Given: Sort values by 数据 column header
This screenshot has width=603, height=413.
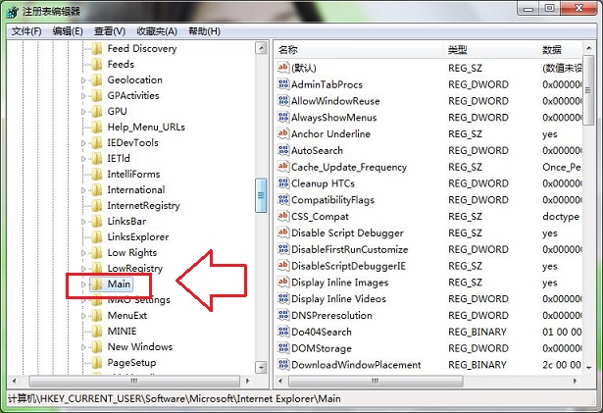Looking at the screenshot, I should (x=560, y=49).
